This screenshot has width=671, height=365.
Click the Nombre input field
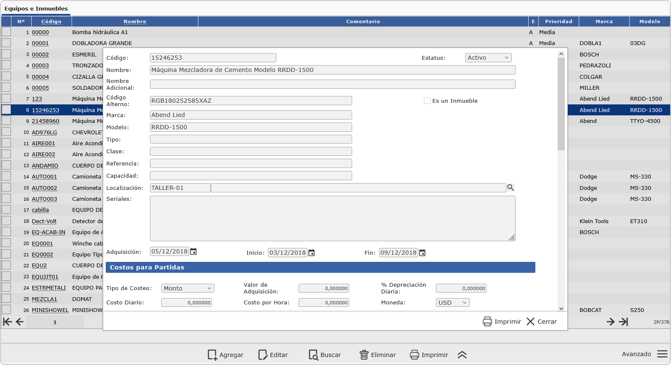coord(333,70)
